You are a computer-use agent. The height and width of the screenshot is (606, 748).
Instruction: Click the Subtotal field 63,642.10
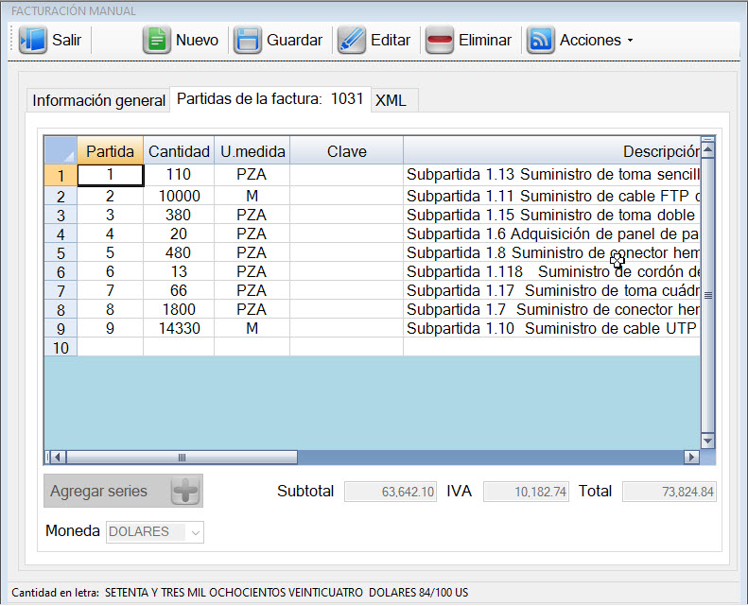coord(391,492)
